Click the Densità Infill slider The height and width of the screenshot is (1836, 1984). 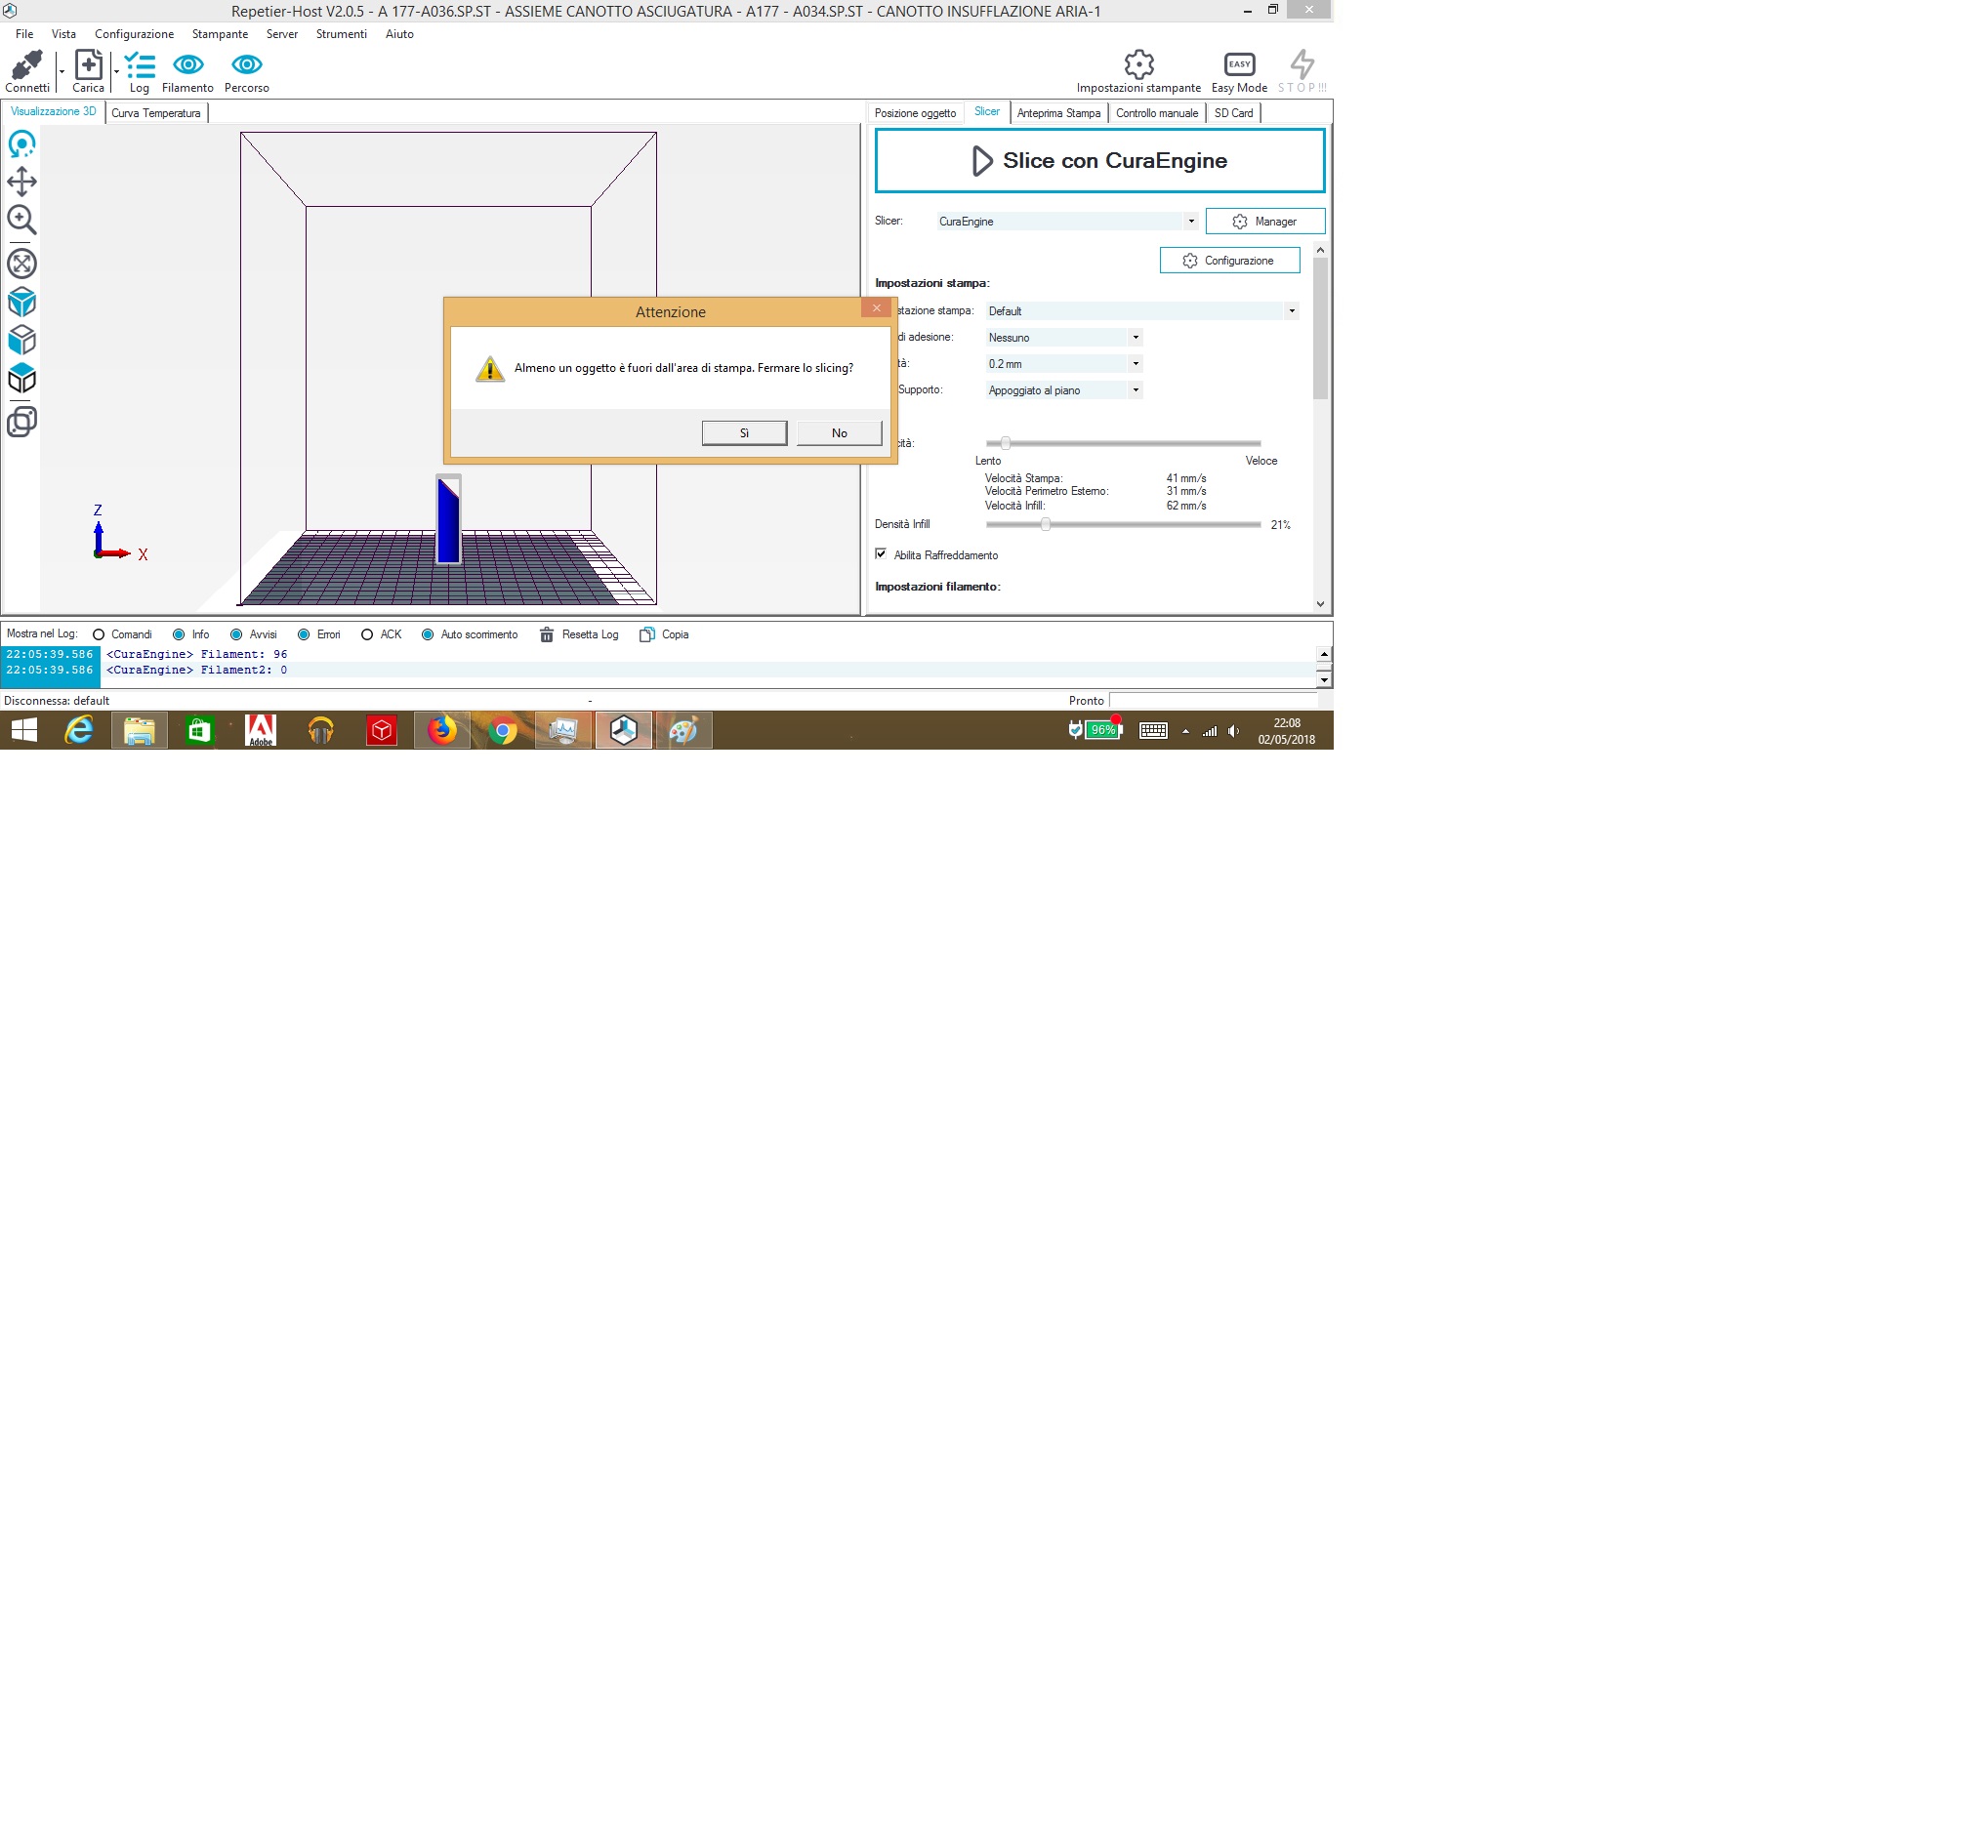(1123, 523)
